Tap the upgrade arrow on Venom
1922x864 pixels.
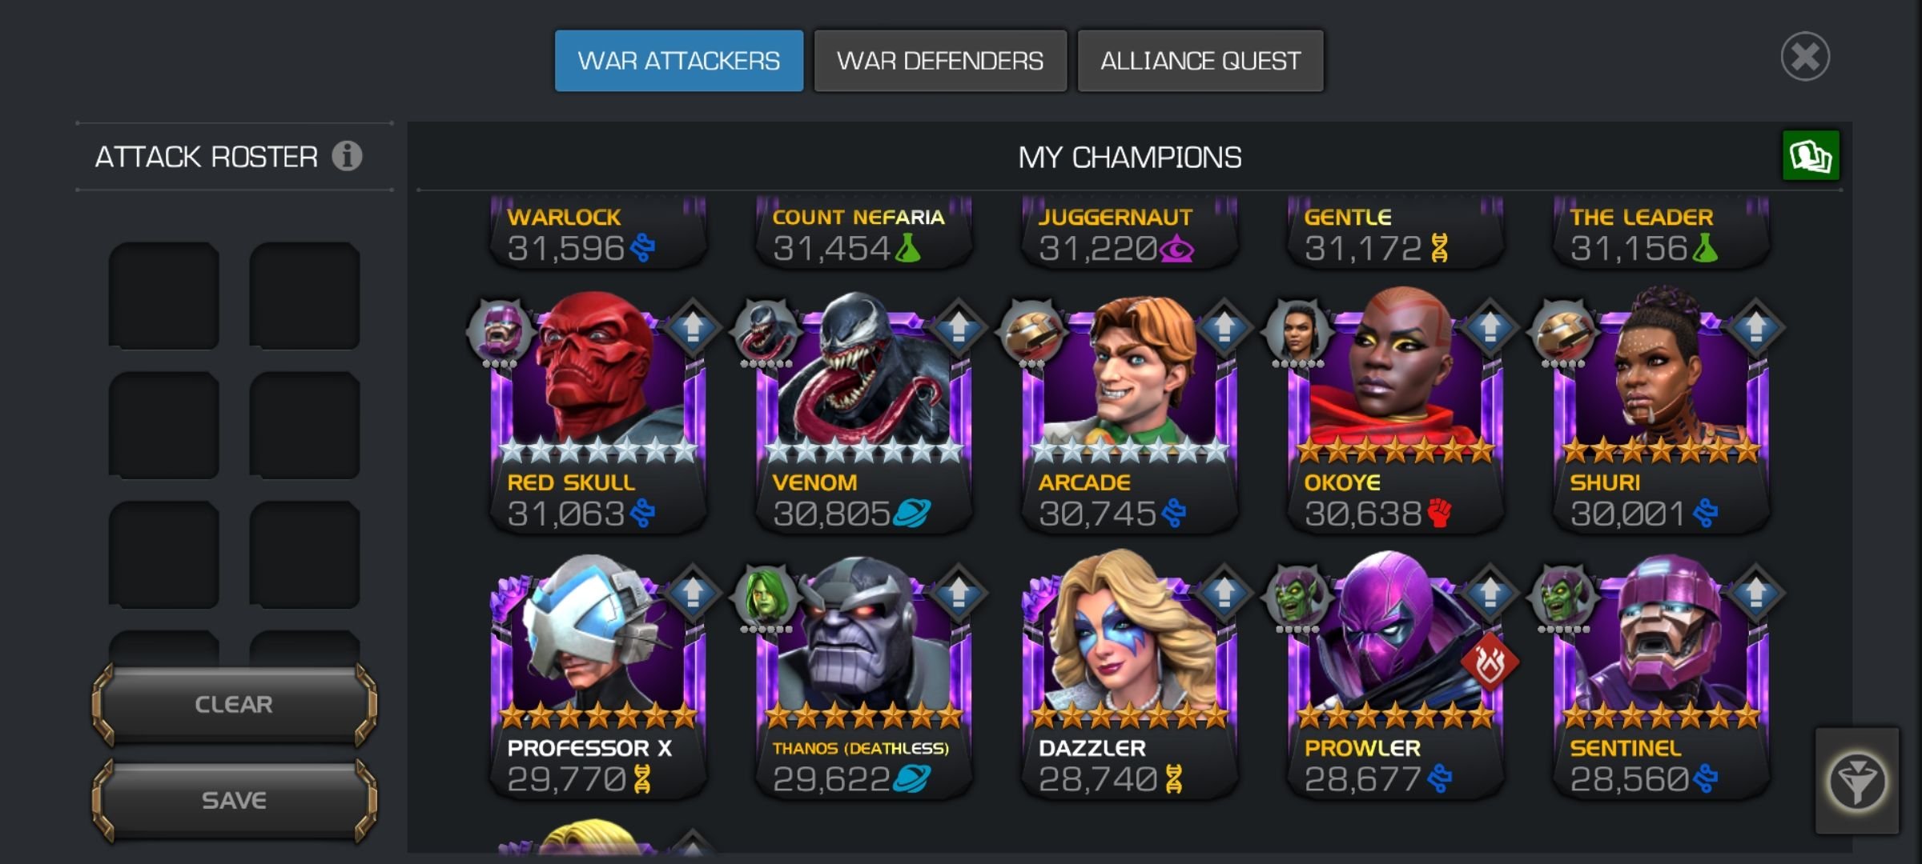point(959,327)
